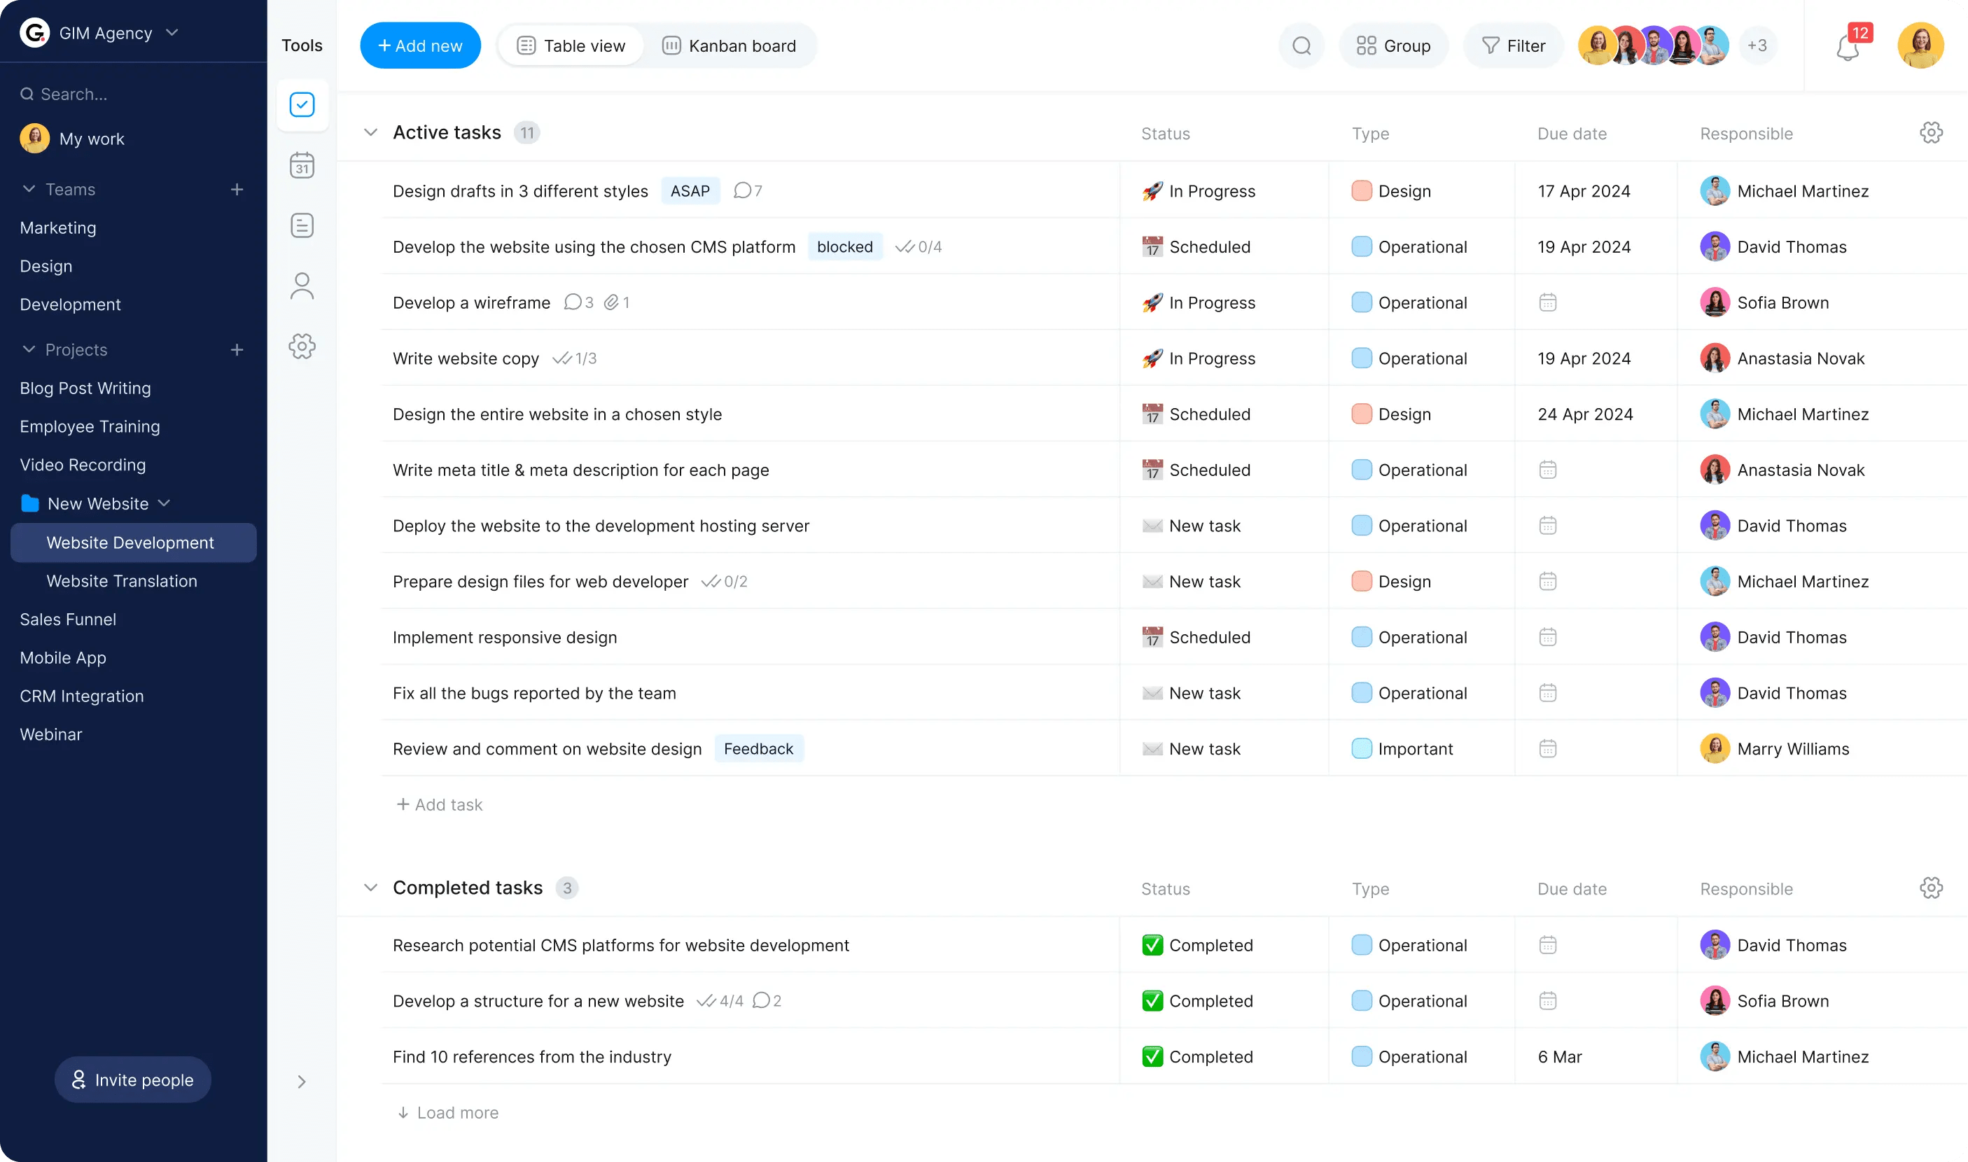Open Completed status of Research potential CMS
This screenshot has width=1968, height=1162.
coord(1198,945)
